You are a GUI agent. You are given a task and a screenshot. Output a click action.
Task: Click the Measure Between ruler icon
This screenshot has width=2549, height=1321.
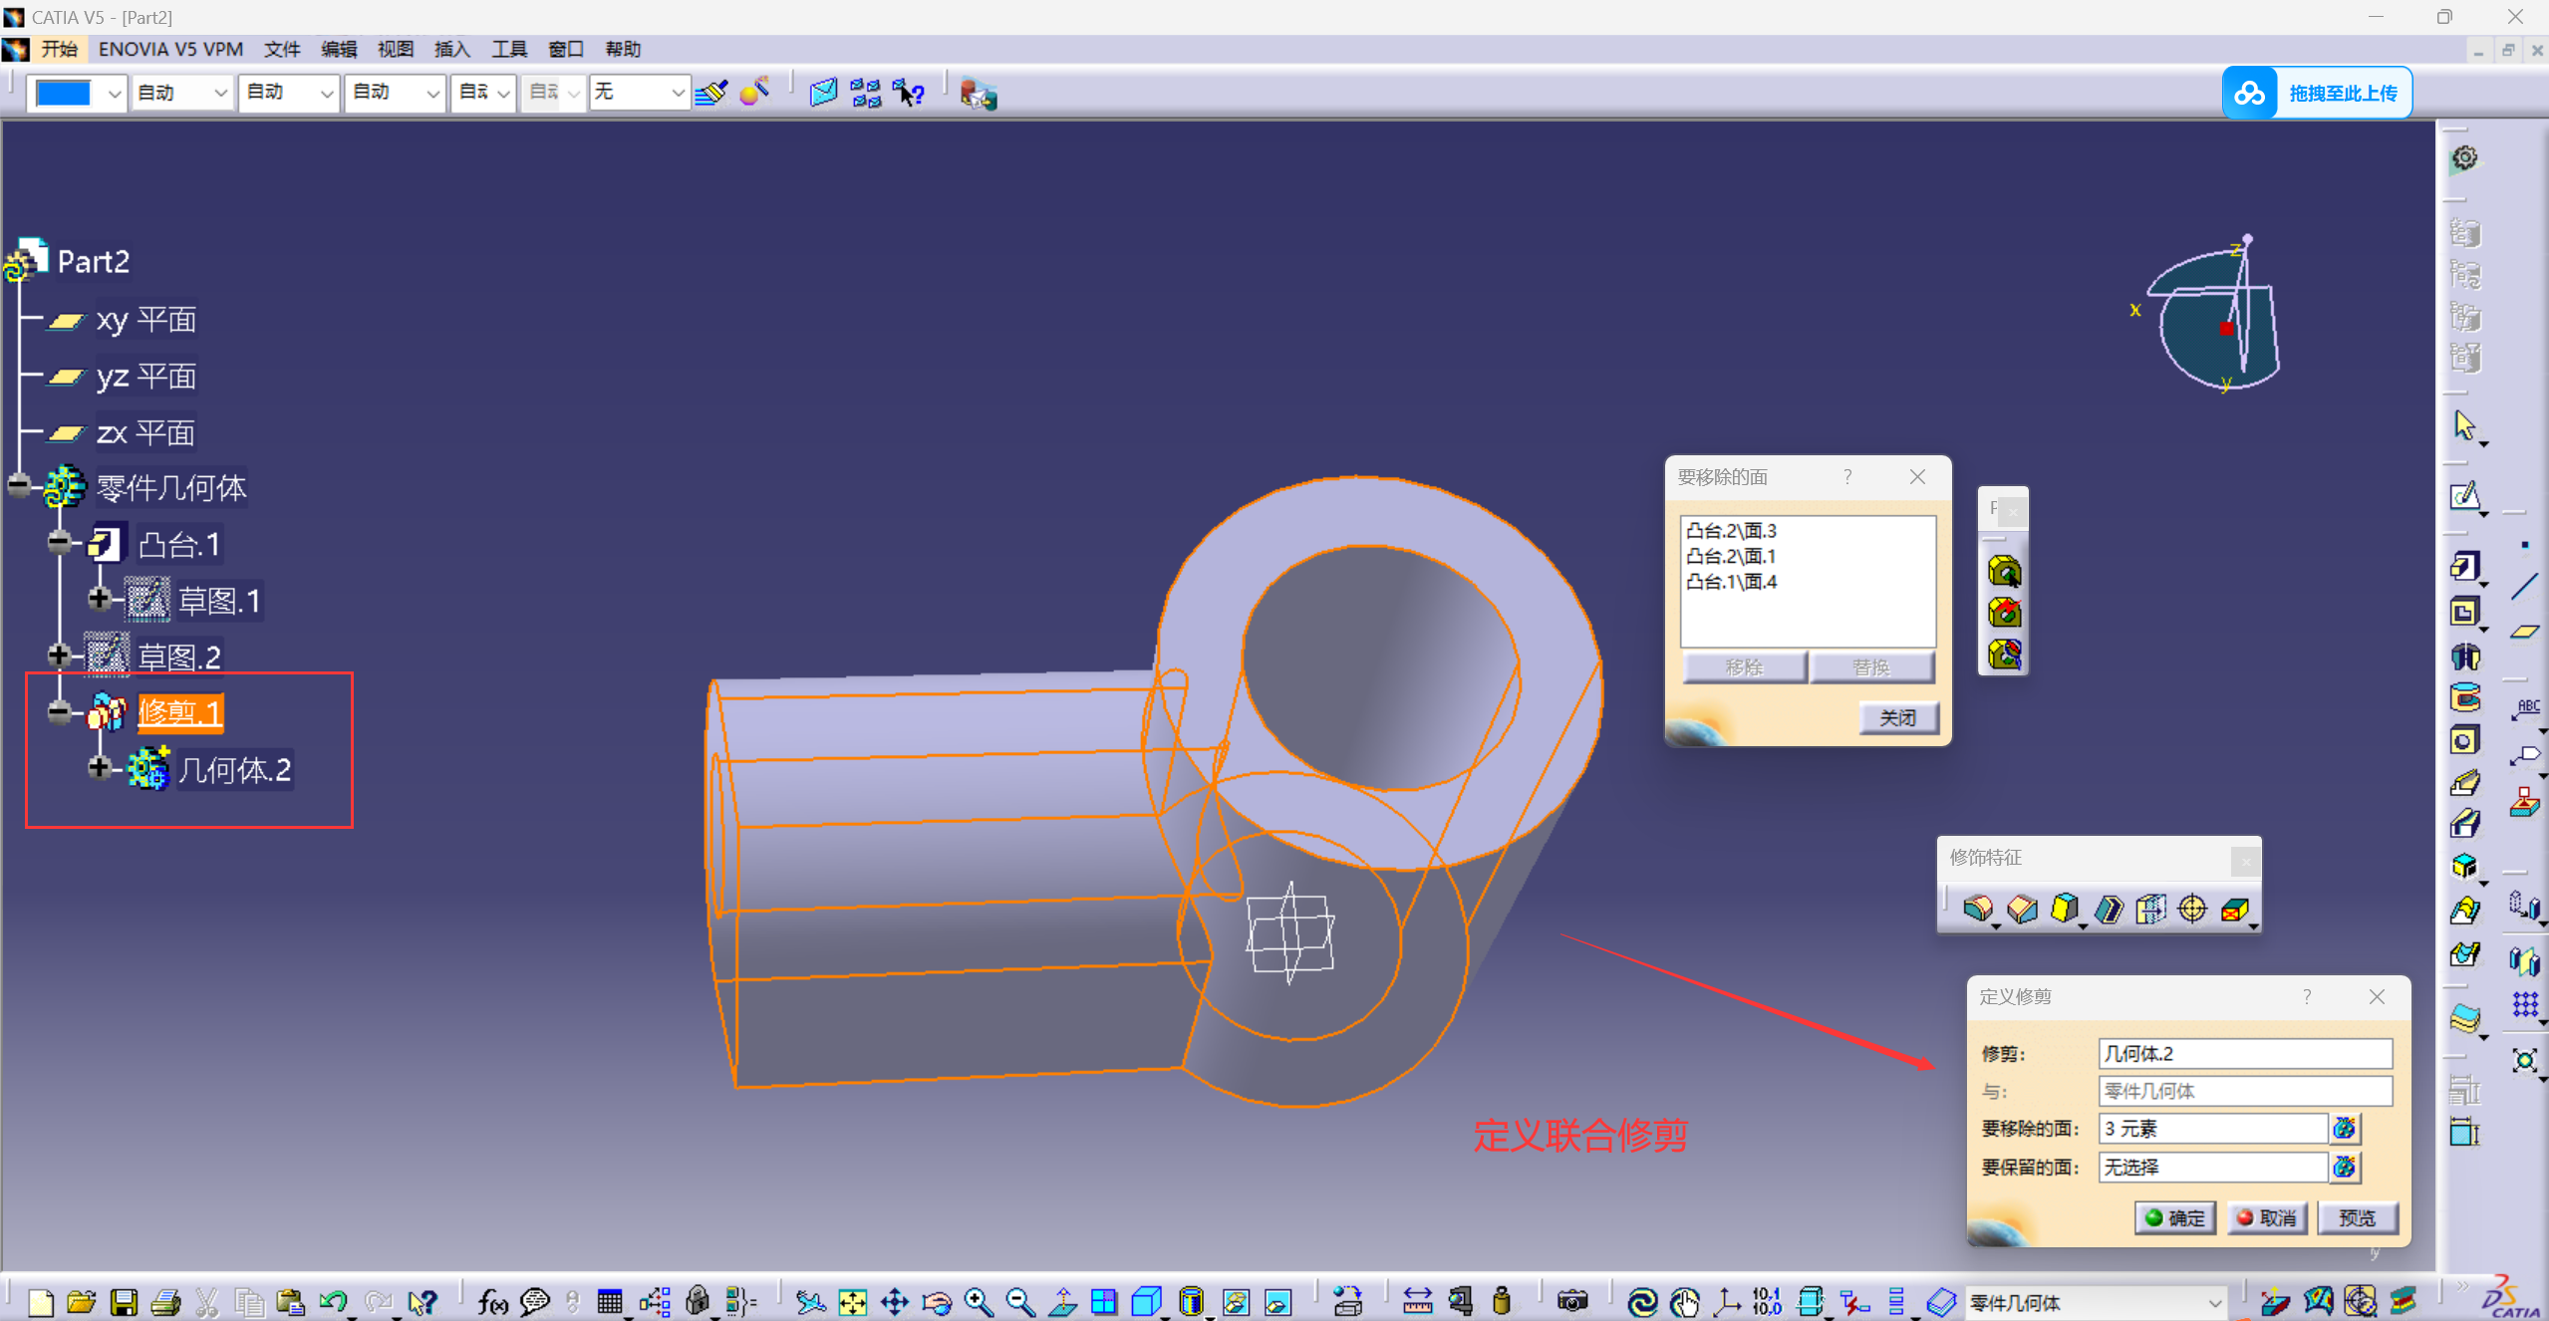pyautogui.click(x=1417, y=1301)
